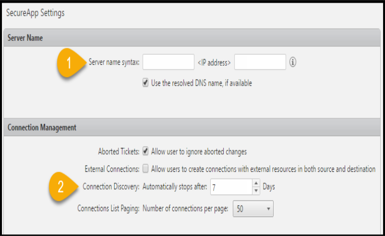
Task: Click the Automatically stops after days field
Action: tap(231, 187)
